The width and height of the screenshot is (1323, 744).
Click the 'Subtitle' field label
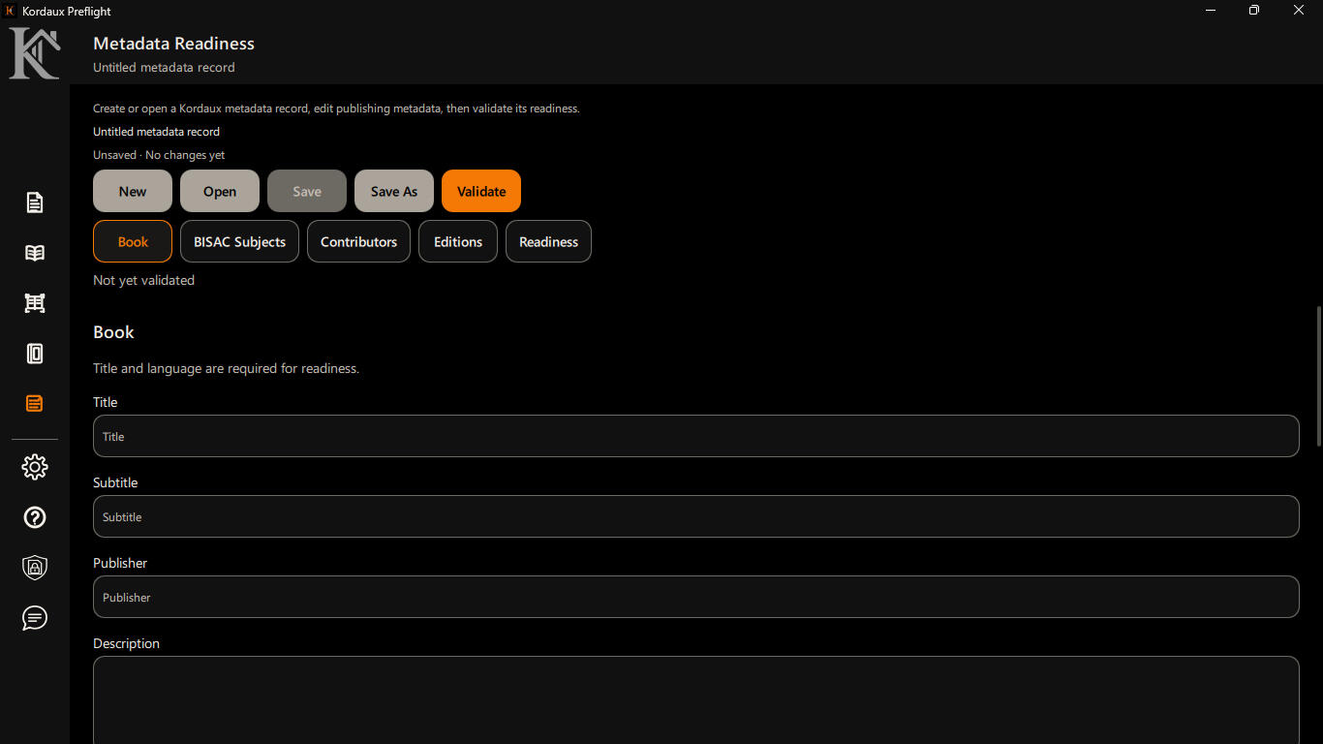point(115,482)
